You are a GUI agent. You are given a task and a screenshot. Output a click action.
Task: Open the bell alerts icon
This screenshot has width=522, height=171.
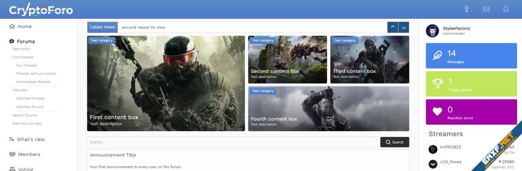tap(506, 9)
